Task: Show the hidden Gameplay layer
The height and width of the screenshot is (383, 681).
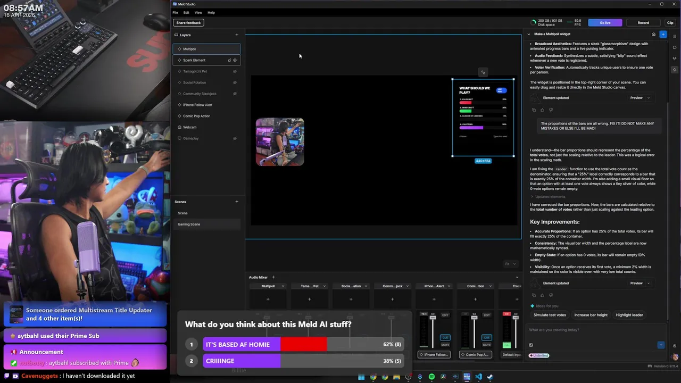Action: click(x=235, y=138)
